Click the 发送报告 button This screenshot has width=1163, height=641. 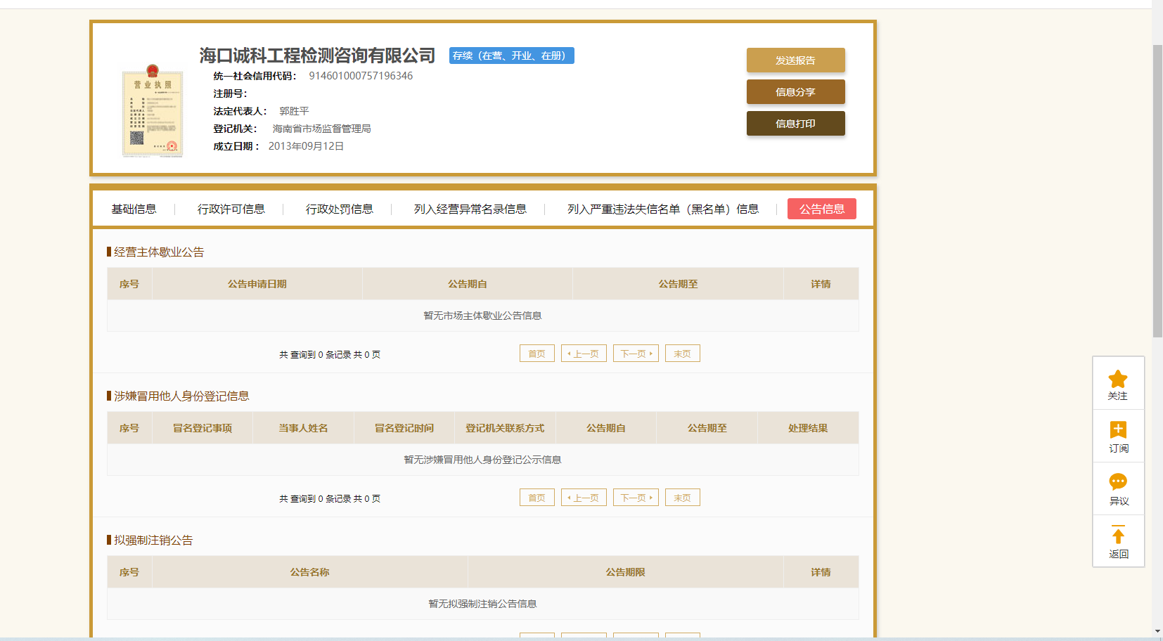[795, 60]
